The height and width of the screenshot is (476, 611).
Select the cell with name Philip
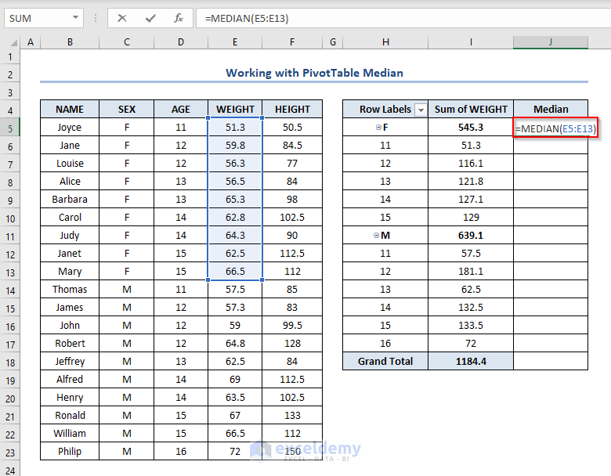pyautogui.click(x=70, y=451)
